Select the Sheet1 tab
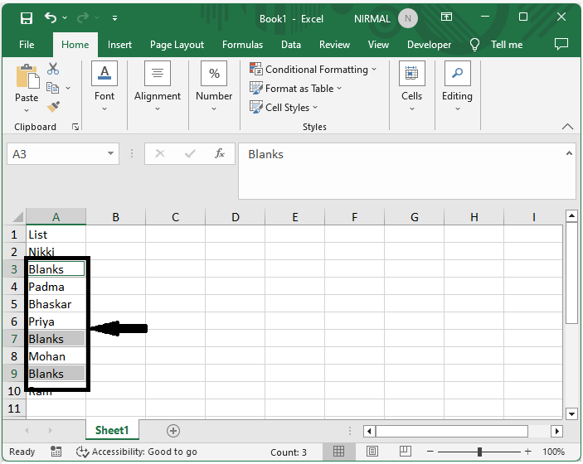Screen dimensions: 583x464 (112, 430)
